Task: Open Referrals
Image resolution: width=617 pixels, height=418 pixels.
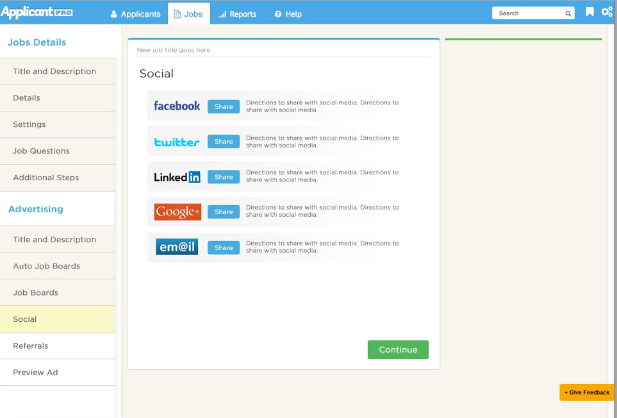Action: [58, 346]
